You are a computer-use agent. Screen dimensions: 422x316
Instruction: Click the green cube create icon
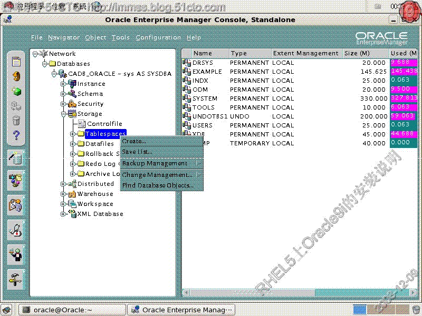(16, 91)
